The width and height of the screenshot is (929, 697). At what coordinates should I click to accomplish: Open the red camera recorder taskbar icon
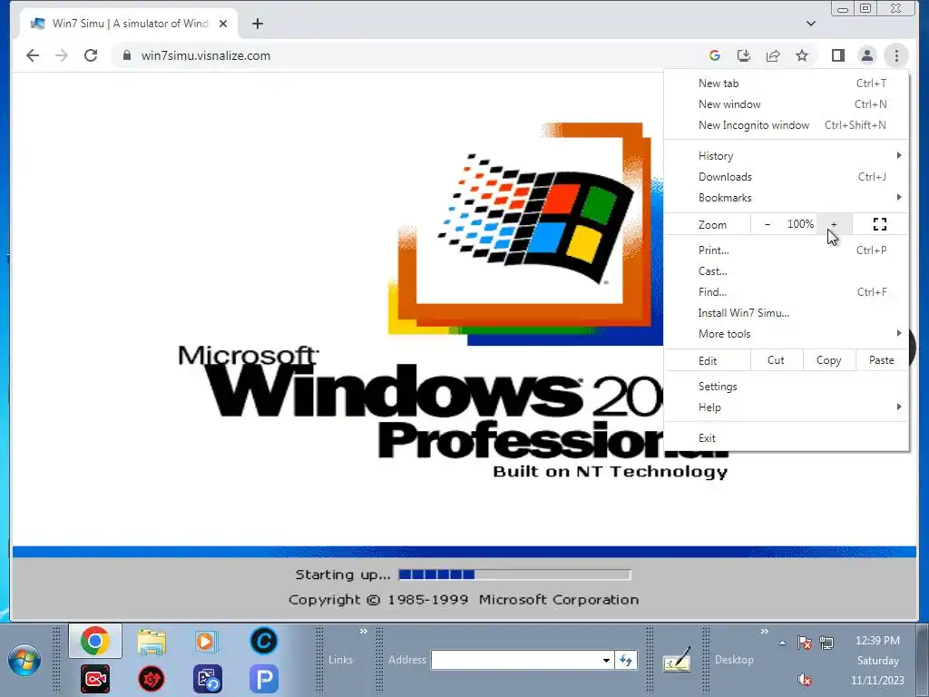point(94,679)
